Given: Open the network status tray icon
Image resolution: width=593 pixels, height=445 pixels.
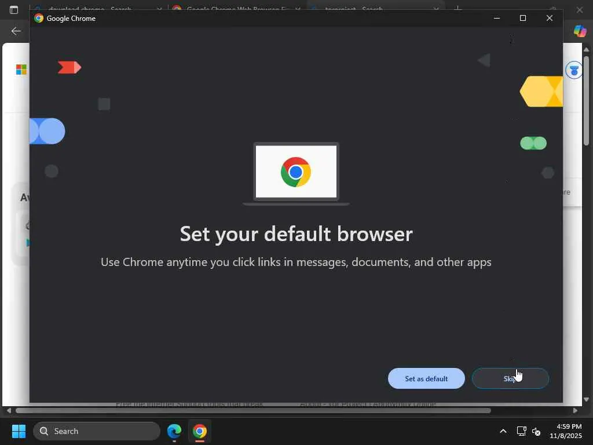Looking at the screenshot, I should point(522,431).
